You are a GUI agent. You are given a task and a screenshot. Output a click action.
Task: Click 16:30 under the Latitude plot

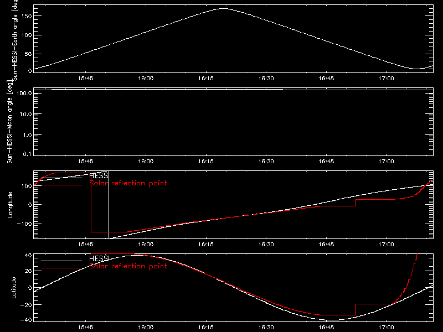point(266,328)
